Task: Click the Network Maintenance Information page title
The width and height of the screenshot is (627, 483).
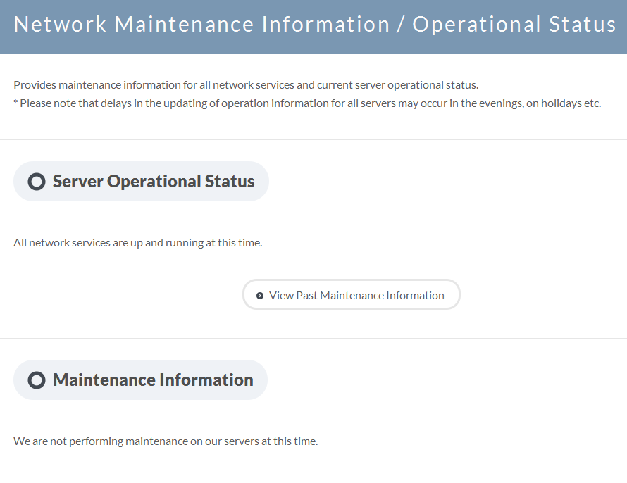Action: [x=202, y=25]
